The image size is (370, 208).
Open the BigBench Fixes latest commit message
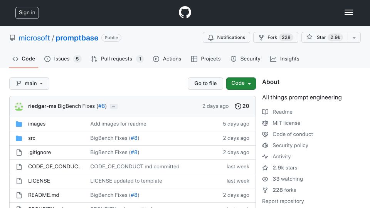pos(76,106)
